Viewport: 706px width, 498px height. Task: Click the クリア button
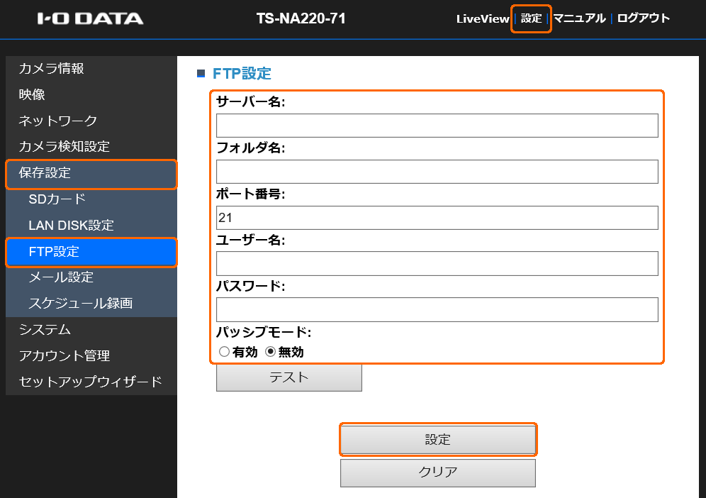click(x=437, y=472)
